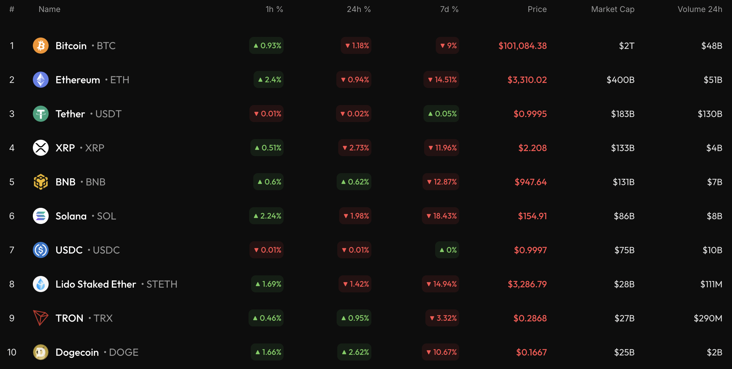Sort the table by Price header
This screenshot has width=732, height=369.
[537, 9]
